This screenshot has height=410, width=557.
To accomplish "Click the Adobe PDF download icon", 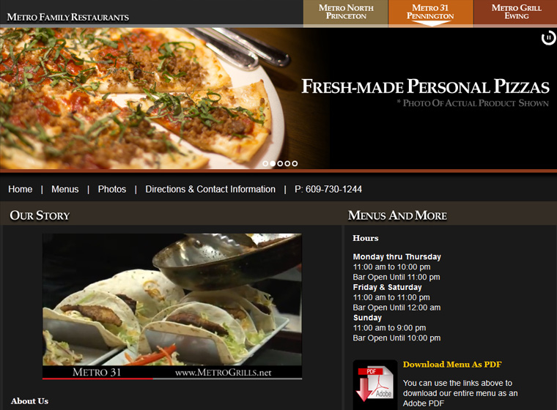I will pos(375,384).
